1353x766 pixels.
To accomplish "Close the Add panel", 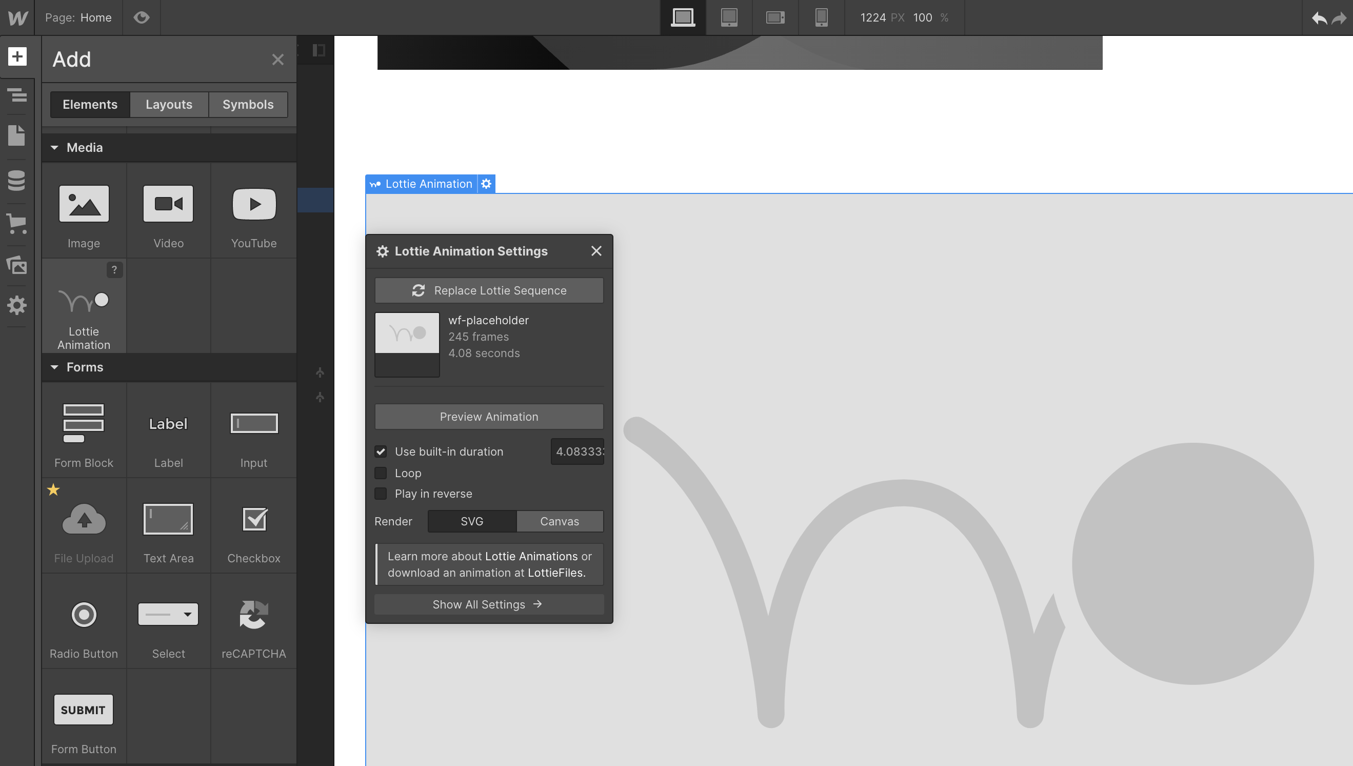I will tap(277, 60).
